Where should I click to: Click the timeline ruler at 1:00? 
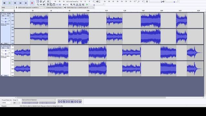88,11
